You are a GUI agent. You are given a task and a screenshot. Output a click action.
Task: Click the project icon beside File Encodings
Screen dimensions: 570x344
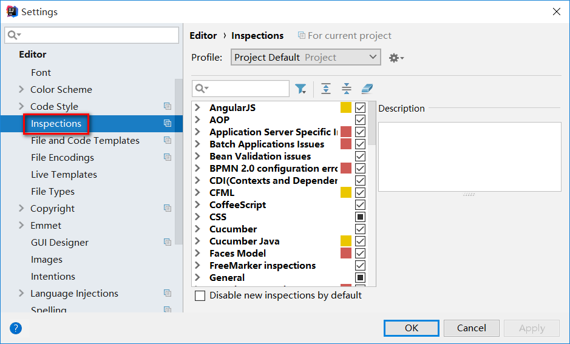(167, 157)
